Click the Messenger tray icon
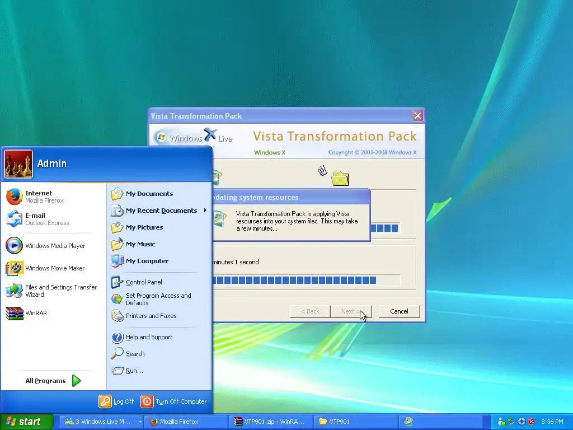 [x=502, y=422]
